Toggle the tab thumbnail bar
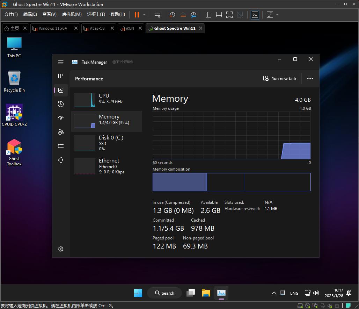359x309 pixels. click(x=219, y=15)
